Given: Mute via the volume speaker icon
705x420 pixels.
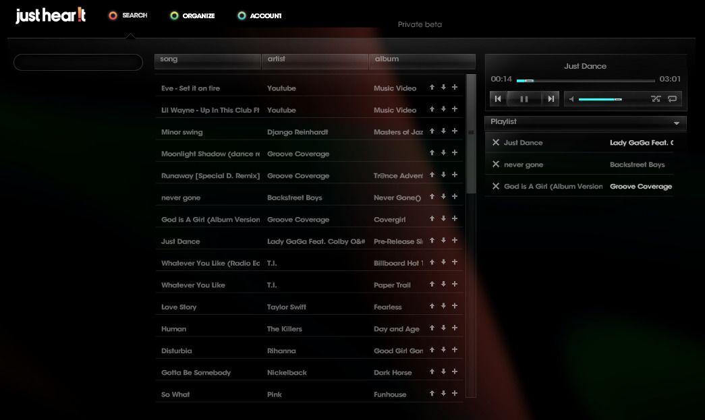Looking at the screenshot, I should coord(571,99).
